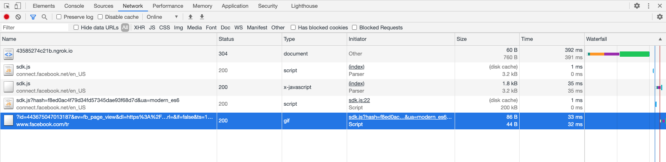Filter requests by CSS

(x=164, y=27)
